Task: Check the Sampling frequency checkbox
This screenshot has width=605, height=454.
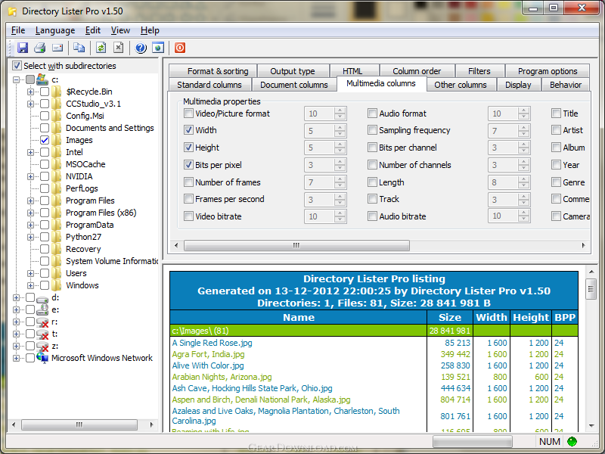Action: pyautogui.click(x=372, y=130)
